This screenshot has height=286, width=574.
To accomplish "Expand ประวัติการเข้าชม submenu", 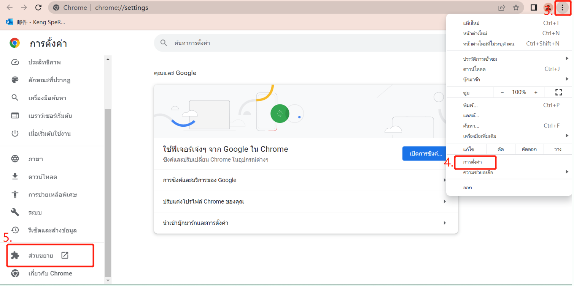I will (x=509, y=59).
